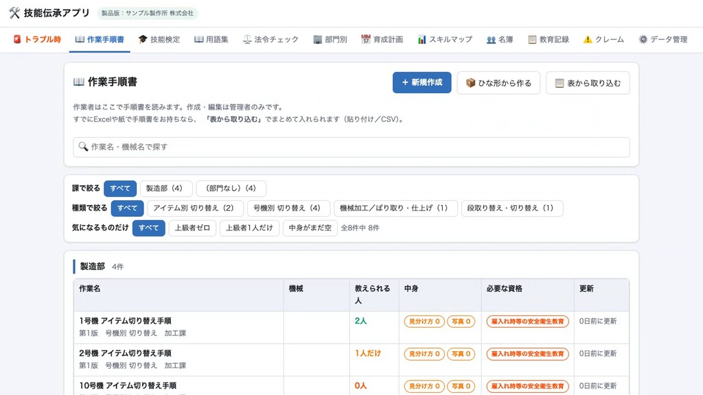Select すべて in the 気になるものだけ filter
The image size is (703, 395).
point(149,228)
